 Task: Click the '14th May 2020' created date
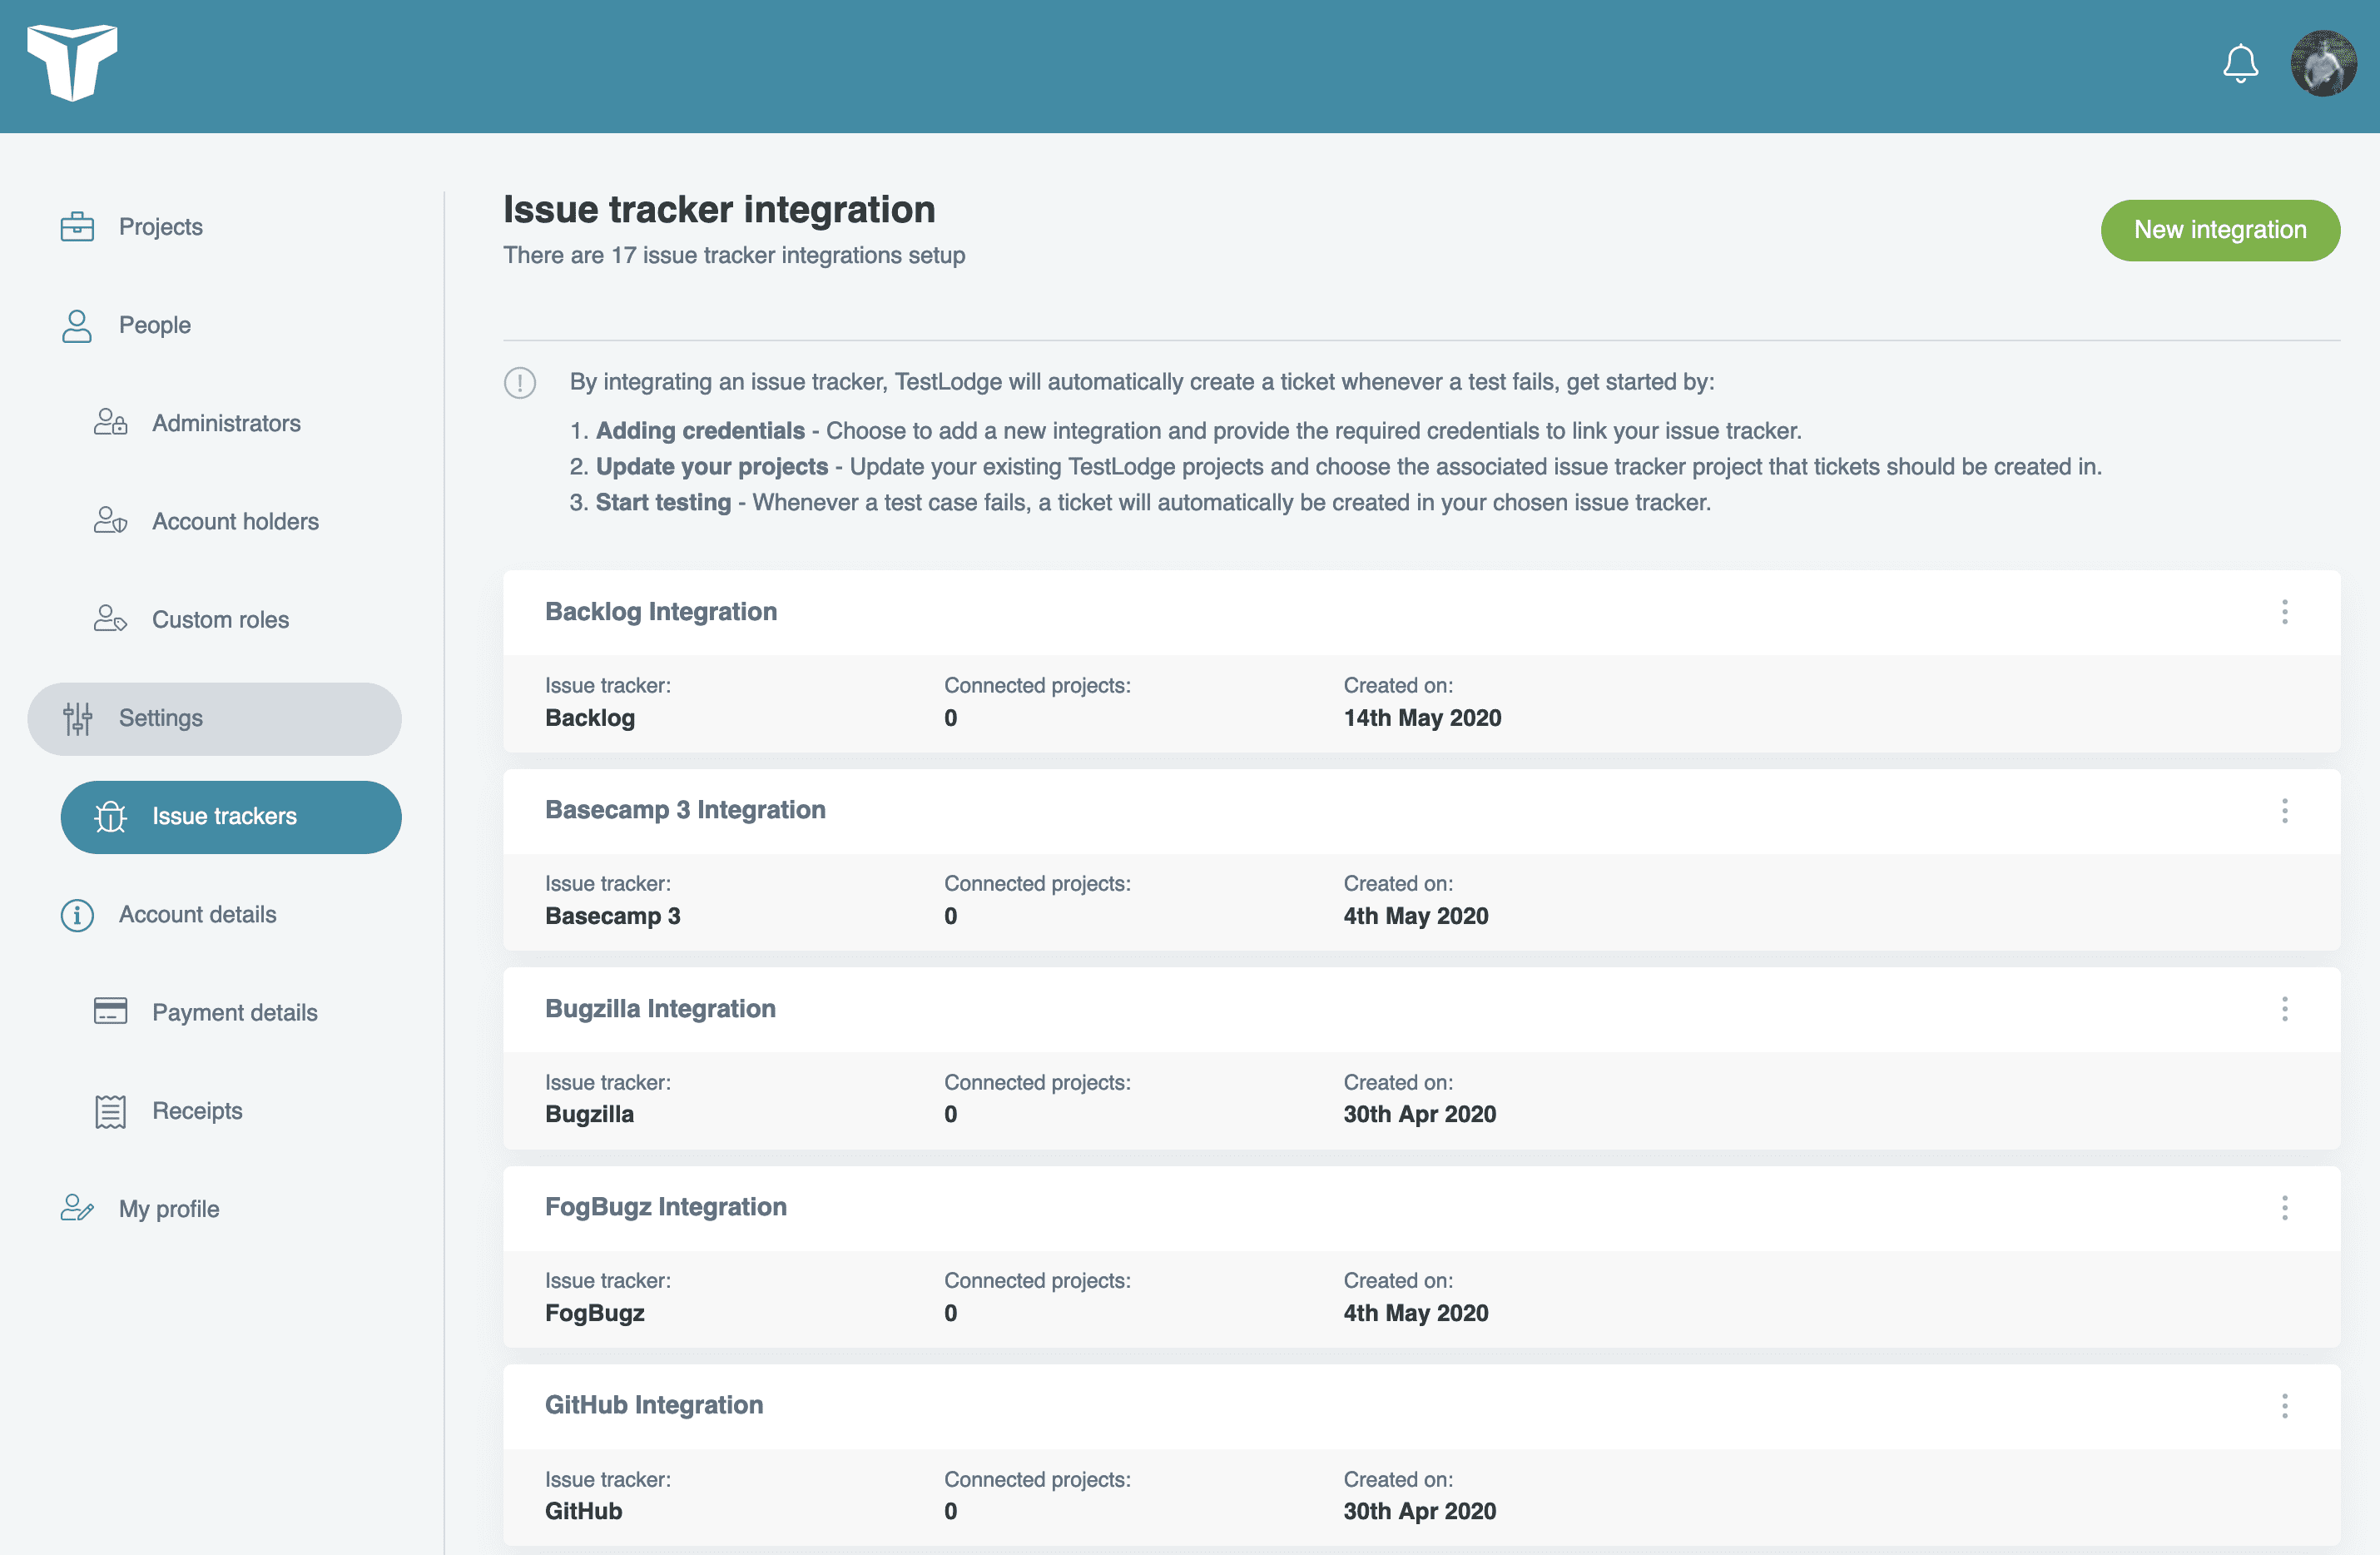click(1422, 718)
